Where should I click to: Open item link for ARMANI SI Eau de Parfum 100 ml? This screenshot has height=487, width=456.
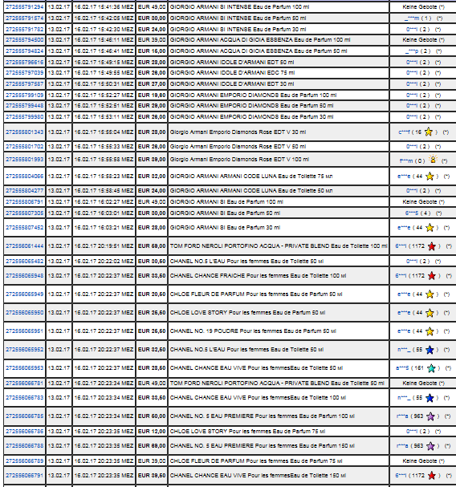pyautogui.click(x=25, y=201)
